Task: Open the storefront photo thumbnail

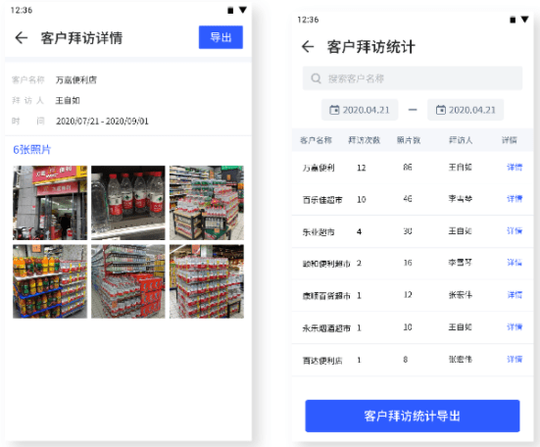Action: [x=50, y=203]
